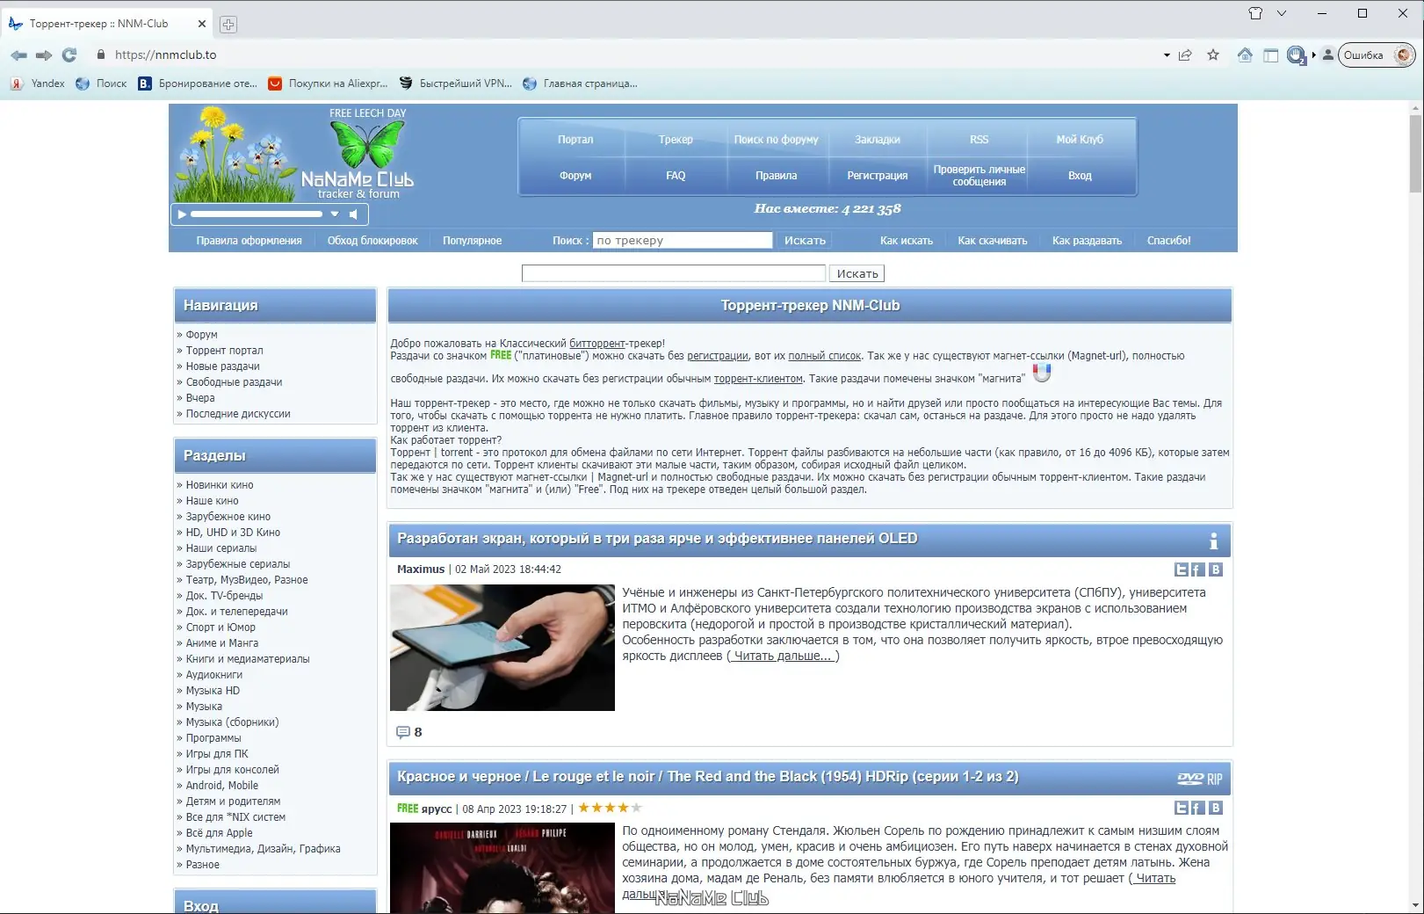Click the star rating on Red and Black
This screenshot has height=914, width=1424.
pyautogui.click(x=611, y=808)
